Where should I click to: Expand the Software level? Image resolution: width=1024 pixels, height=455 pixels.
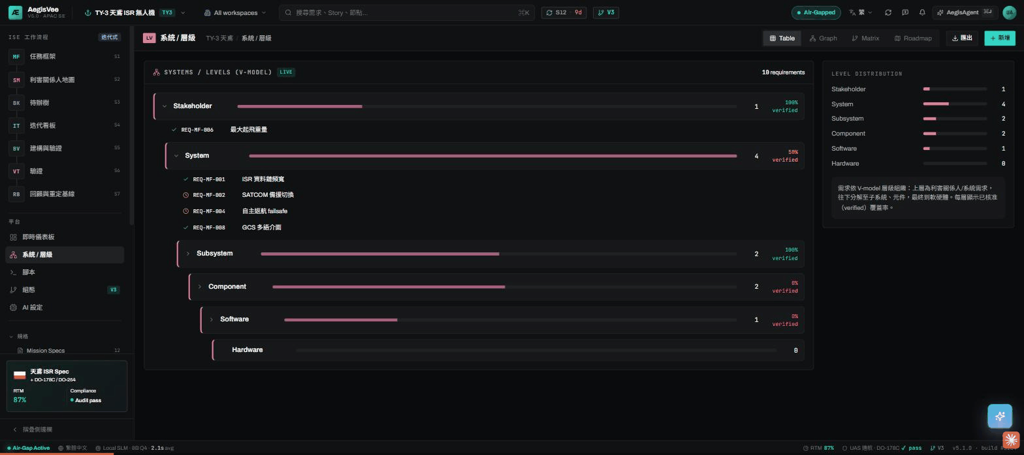point(212,319)
